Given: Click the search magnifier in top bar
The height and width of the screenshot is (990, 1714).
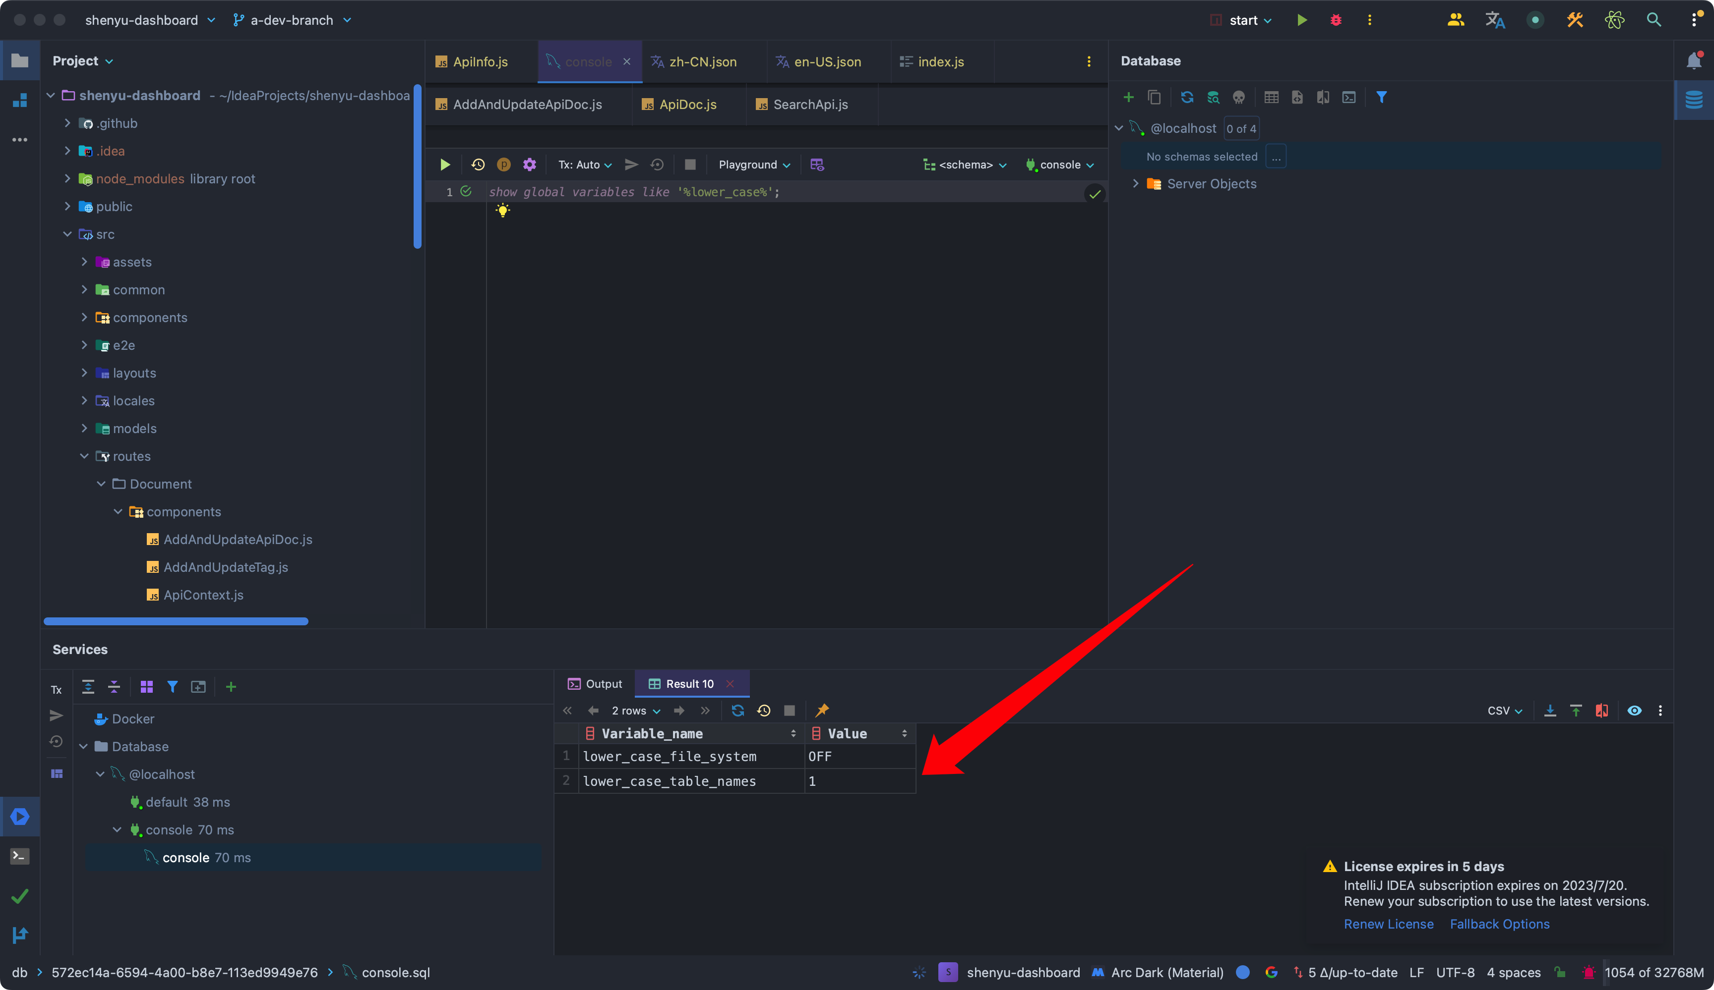Looking at the screenshot, I should (x=1653, y=20).
